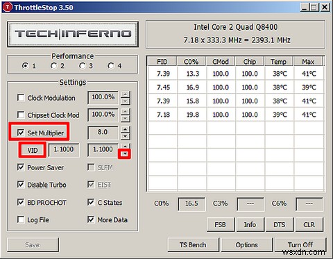Increase Chipset Clock Mod with up arrow

point(125,112)
